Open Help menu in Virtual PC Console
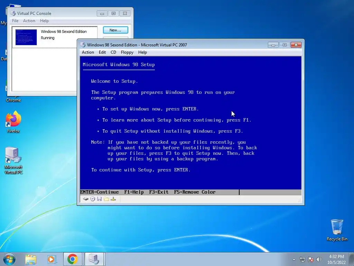 point(44,20)
